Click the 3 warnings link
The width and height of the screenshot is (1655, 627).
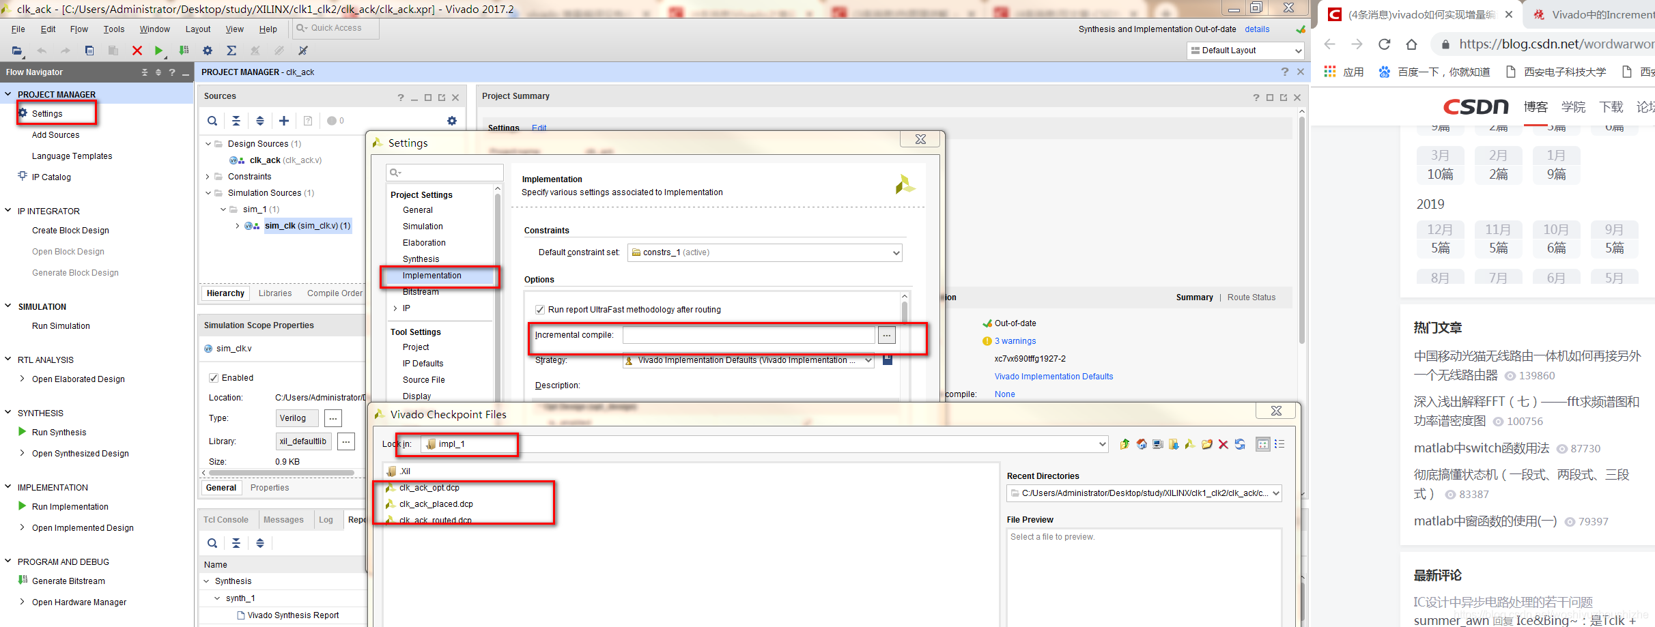[x=1015, y=341]
